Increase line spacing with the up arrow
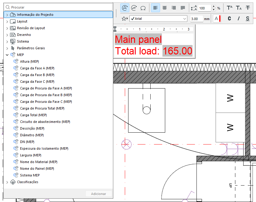 pyautogui.click(x=213, y=6)
